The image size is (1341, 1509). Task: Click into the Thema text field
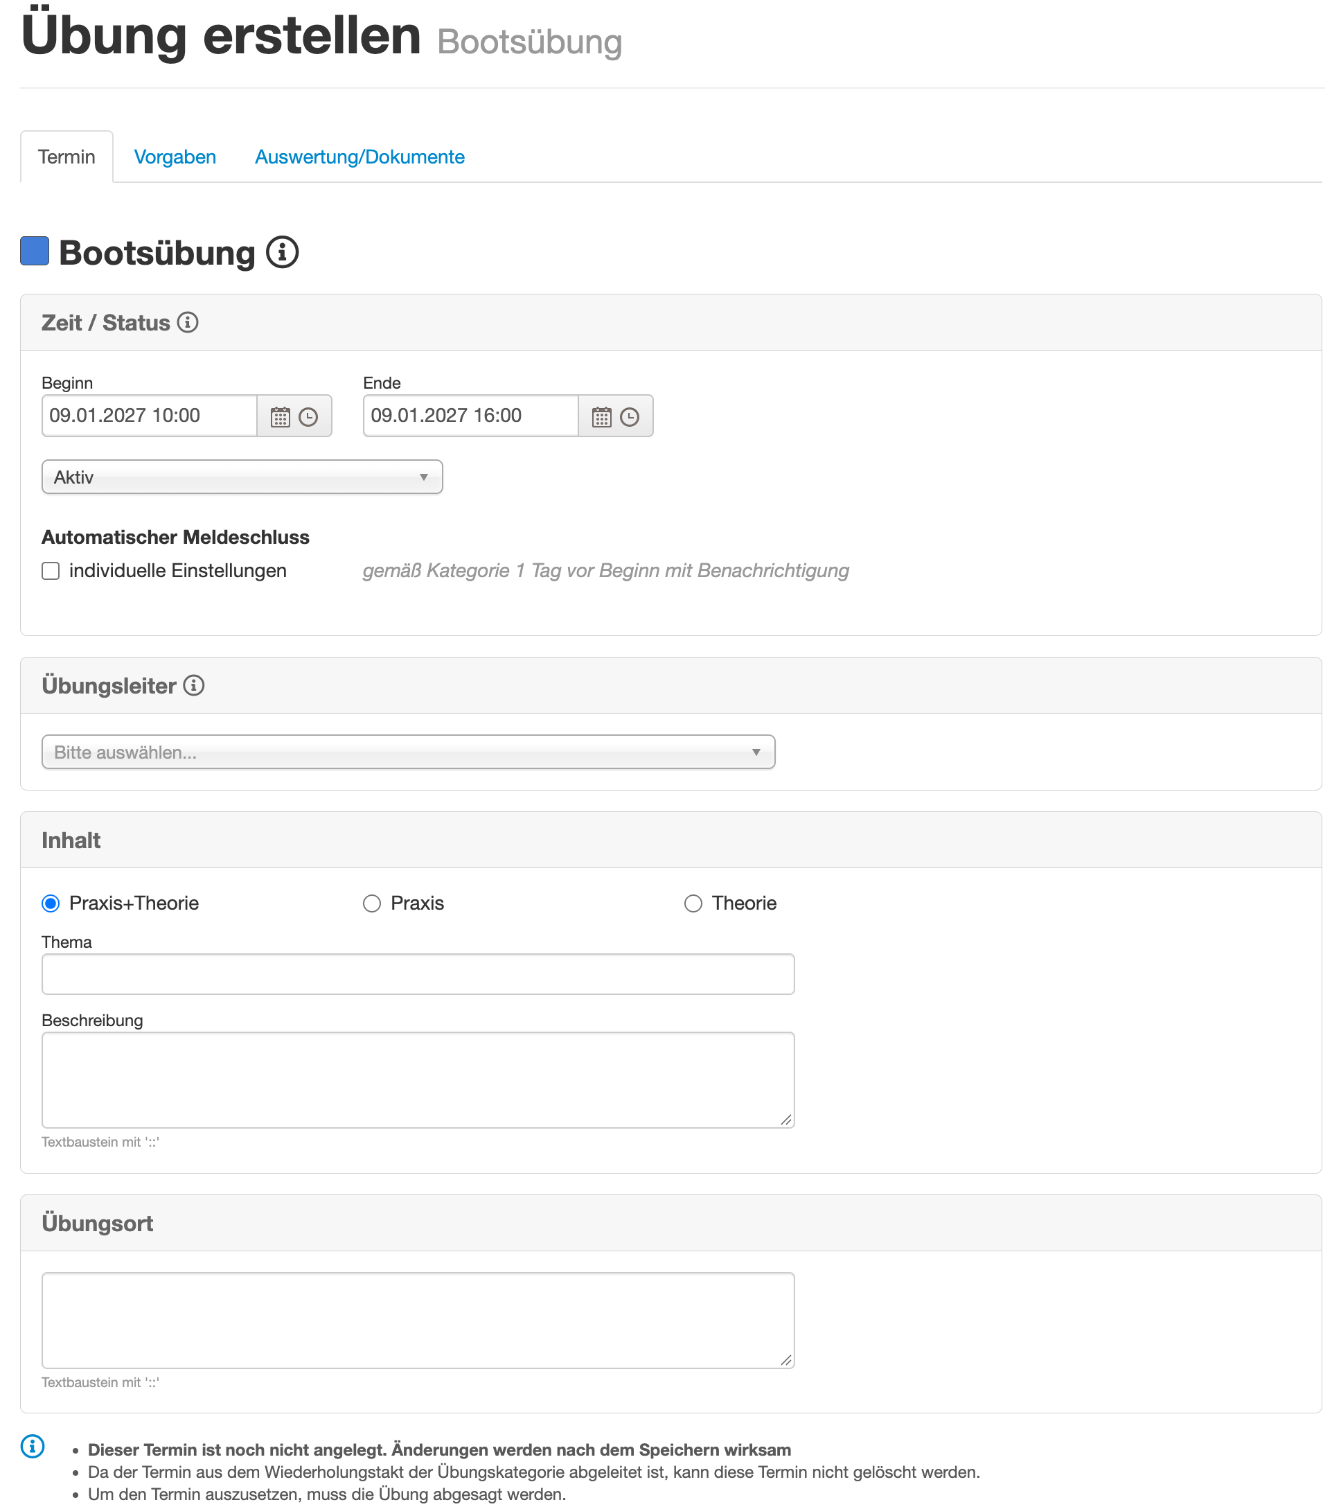click(418, 973)
